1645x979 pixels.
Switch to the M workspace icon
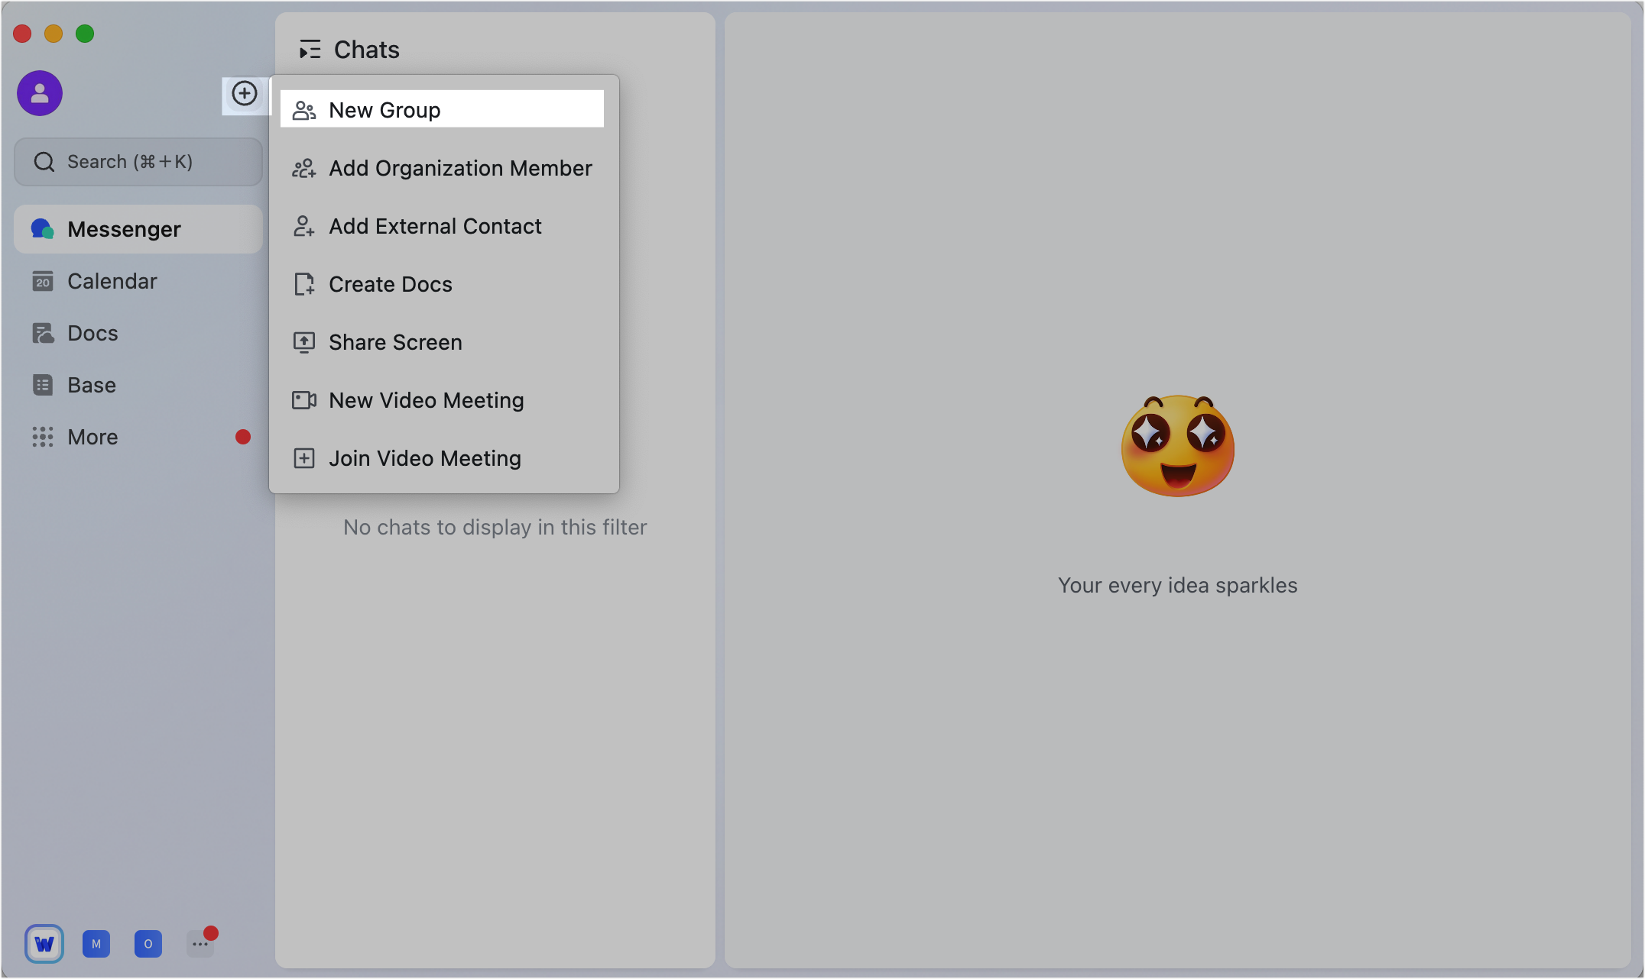click(x=96, y=944)
